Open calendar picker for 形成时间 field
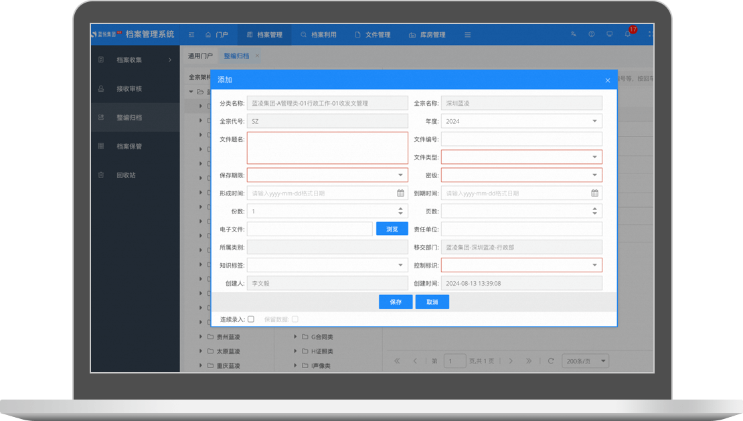The image size is (743, 421). [x=400, y=193]
